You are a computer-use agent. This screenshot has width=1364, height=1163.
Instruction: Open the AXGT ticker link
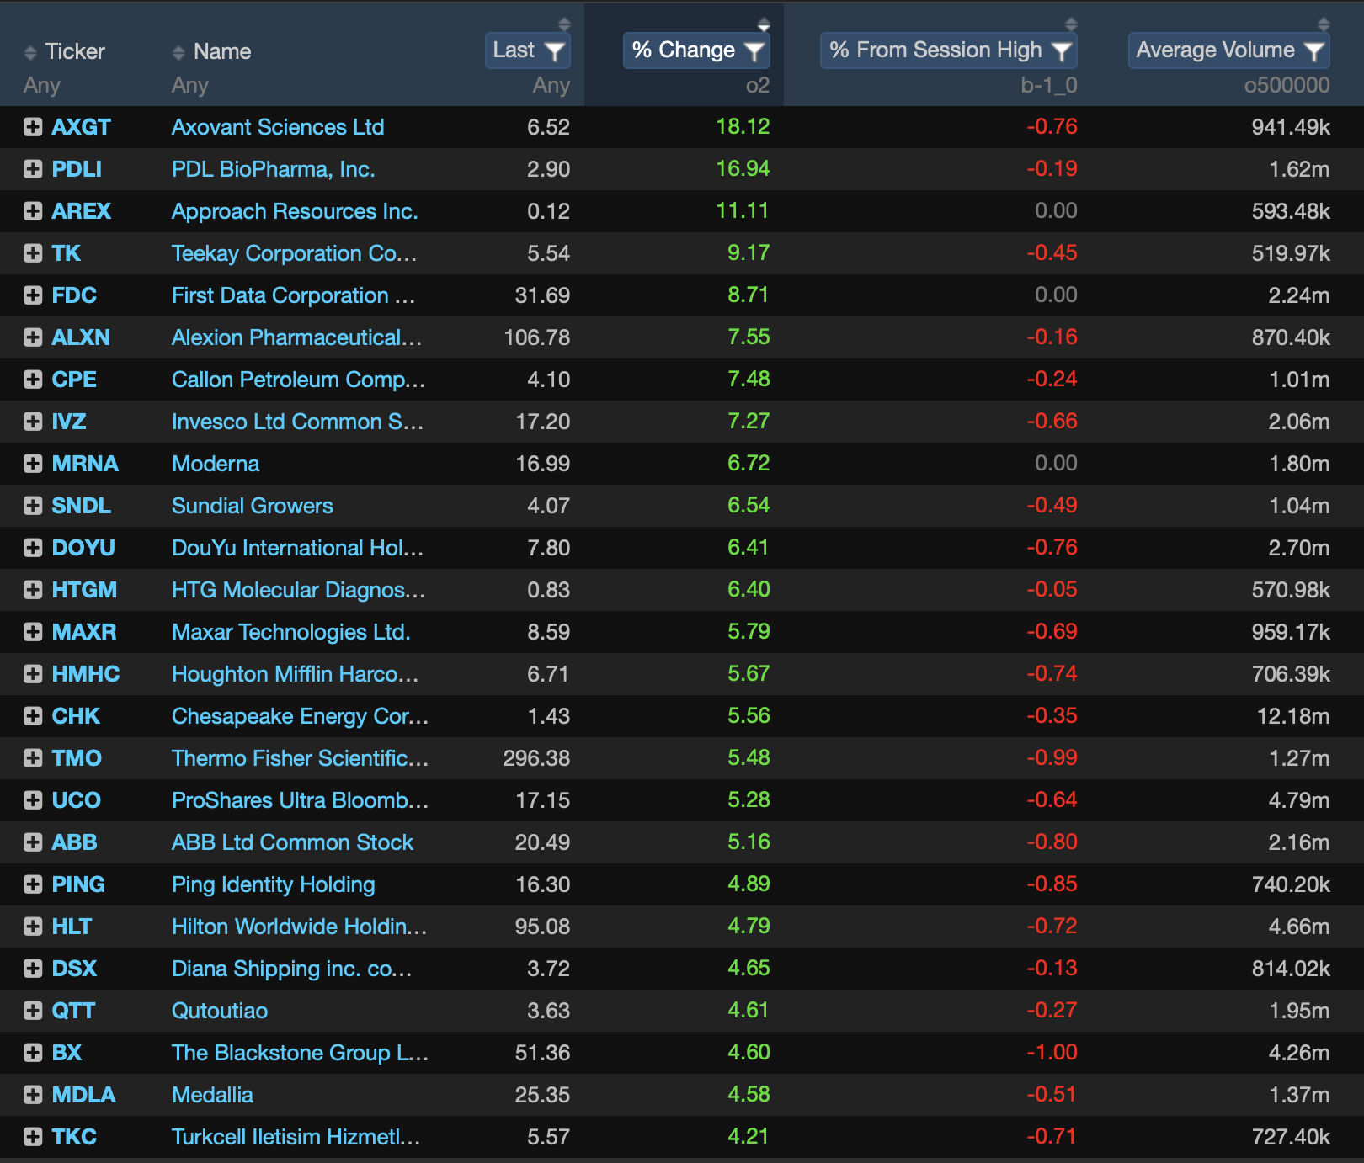[81, 127]
